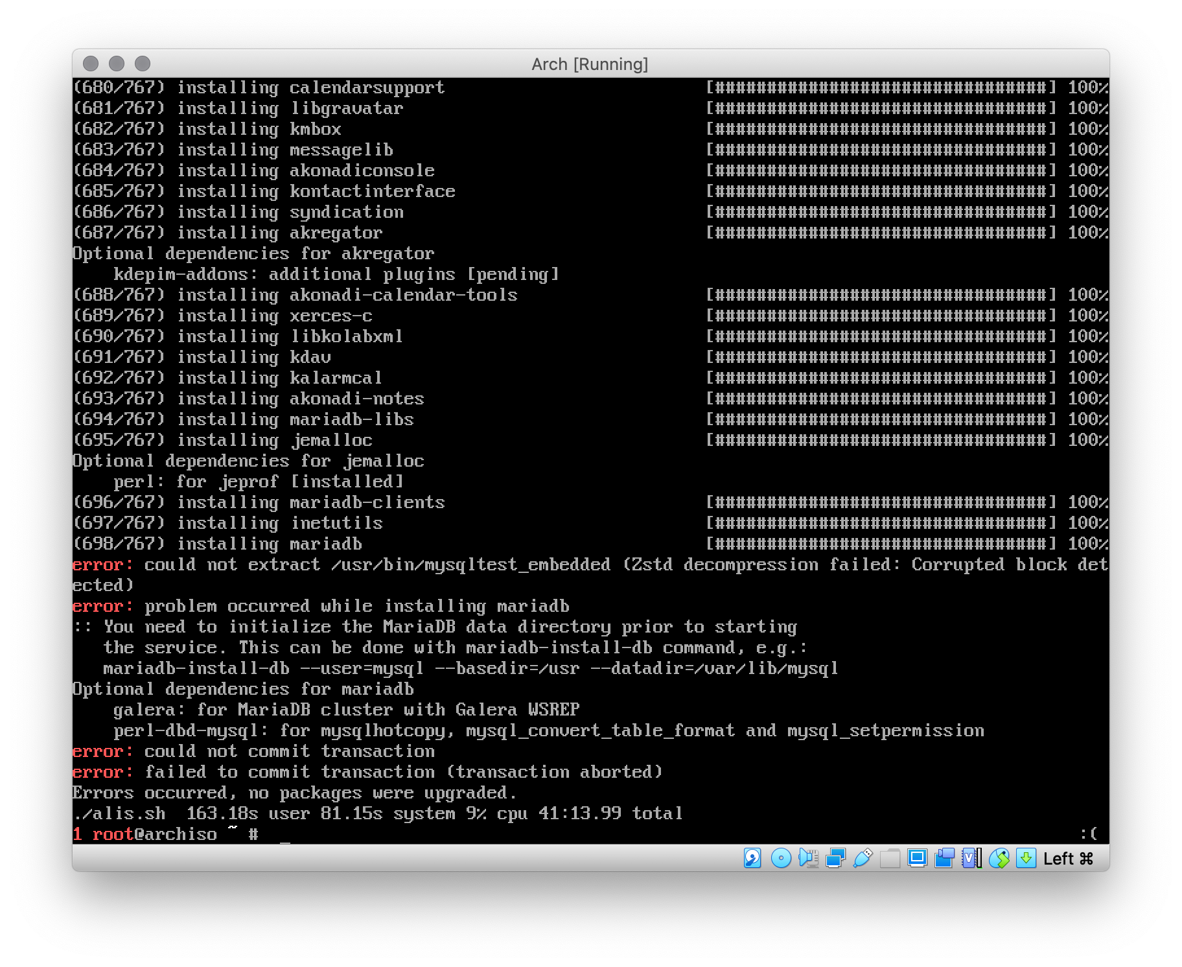Click the virtualization features indicator
The width and height of the screenshot is (1182, 967).
(x=969, y=857)
